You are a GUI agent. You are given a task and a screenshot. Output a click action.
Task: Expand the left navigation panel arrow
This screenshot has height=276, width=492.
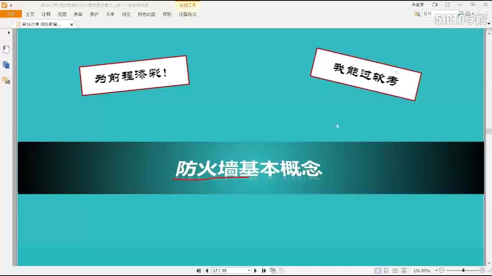click(9, 33)
